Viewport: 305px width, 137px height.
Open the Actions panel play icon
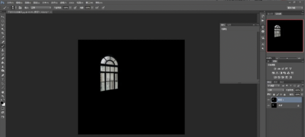pyautogui.click(x=263, y=21)
